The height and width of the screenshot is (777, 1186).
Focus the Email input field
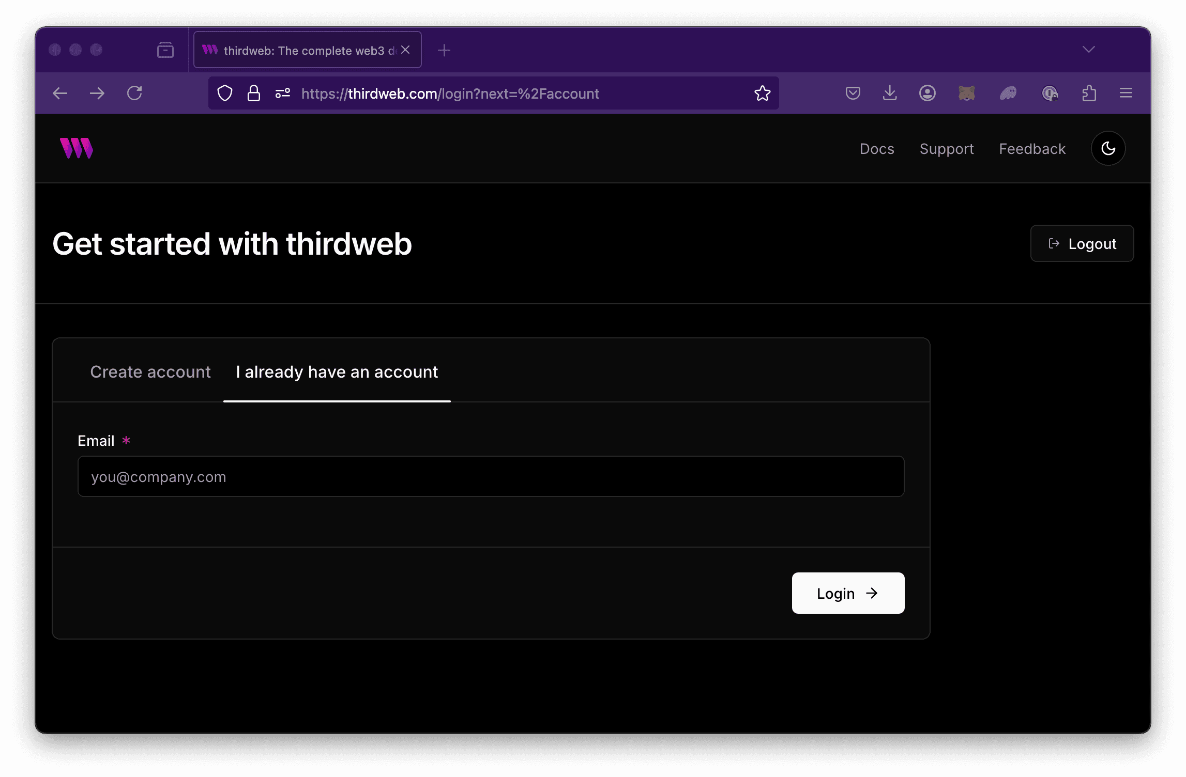(491, 476)
